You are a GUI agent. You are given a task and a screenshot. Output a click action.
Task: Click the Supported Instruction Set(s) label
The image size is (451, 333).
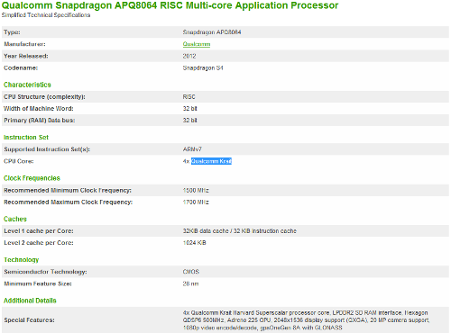[47, 149]
